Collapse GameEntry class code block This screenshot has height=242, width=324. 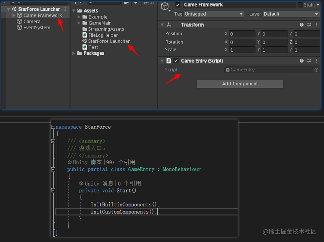[53, 169]
